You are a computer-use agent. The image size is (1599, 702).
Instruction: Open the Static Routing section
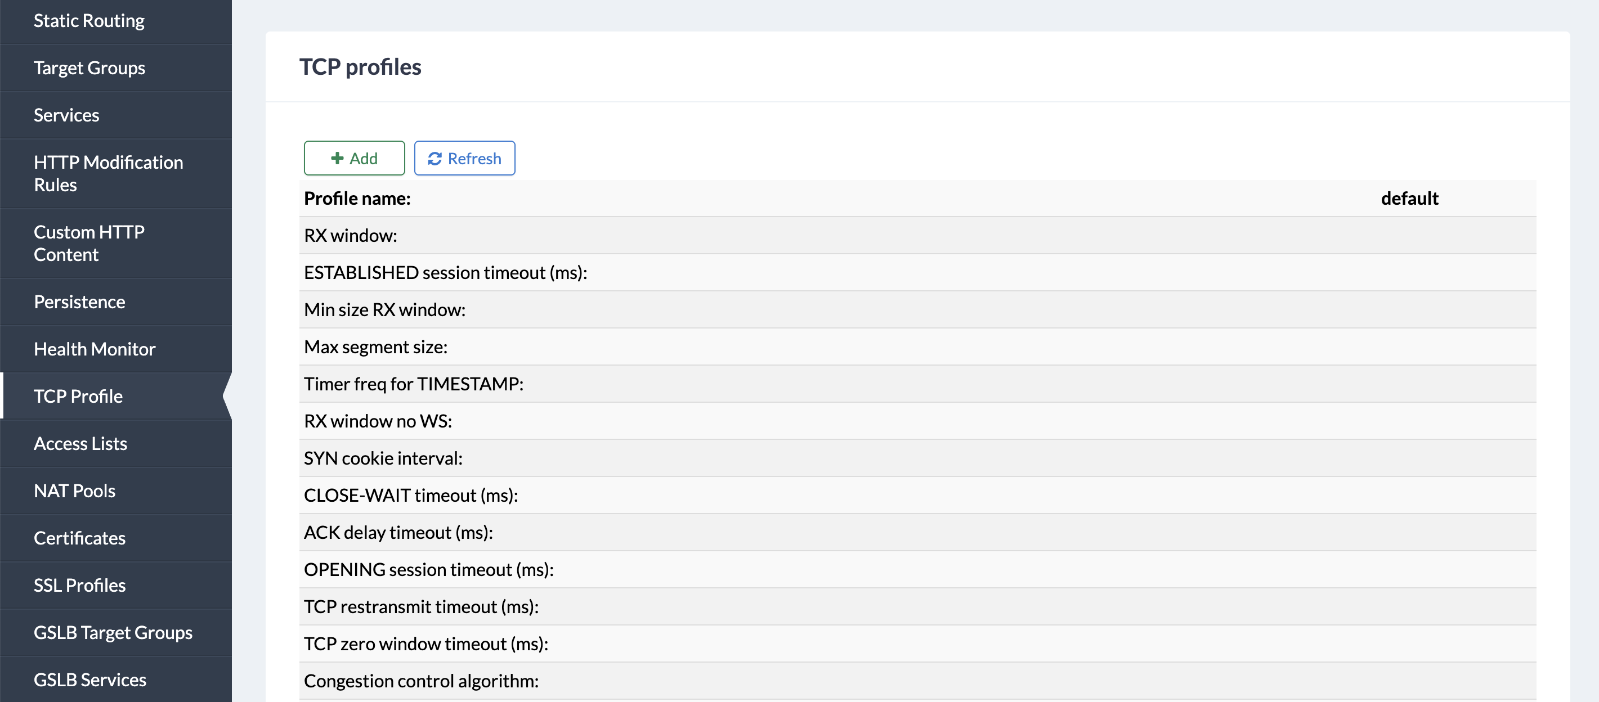tap(89, 20)
